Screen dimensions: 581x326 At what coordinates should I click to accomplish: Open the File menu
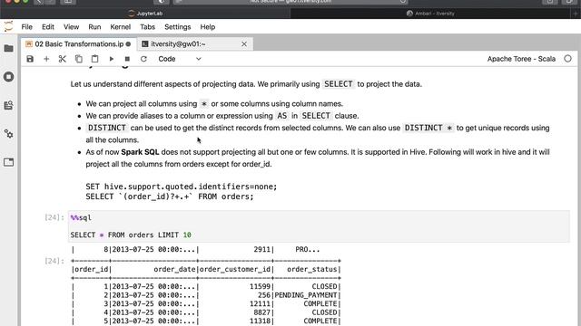click(26, 27)
